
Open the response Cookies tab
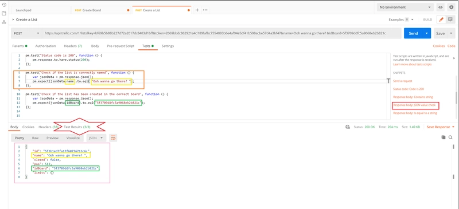pyautogui.click(x=28, y=127)
